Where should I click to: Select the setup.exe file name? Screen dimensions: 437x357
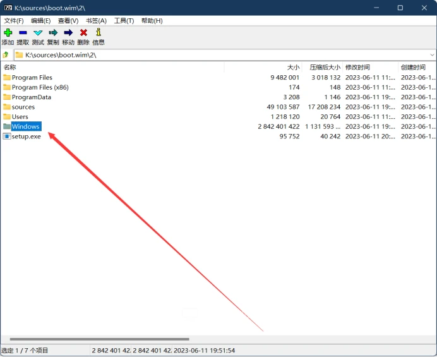(x=26, y=136)
